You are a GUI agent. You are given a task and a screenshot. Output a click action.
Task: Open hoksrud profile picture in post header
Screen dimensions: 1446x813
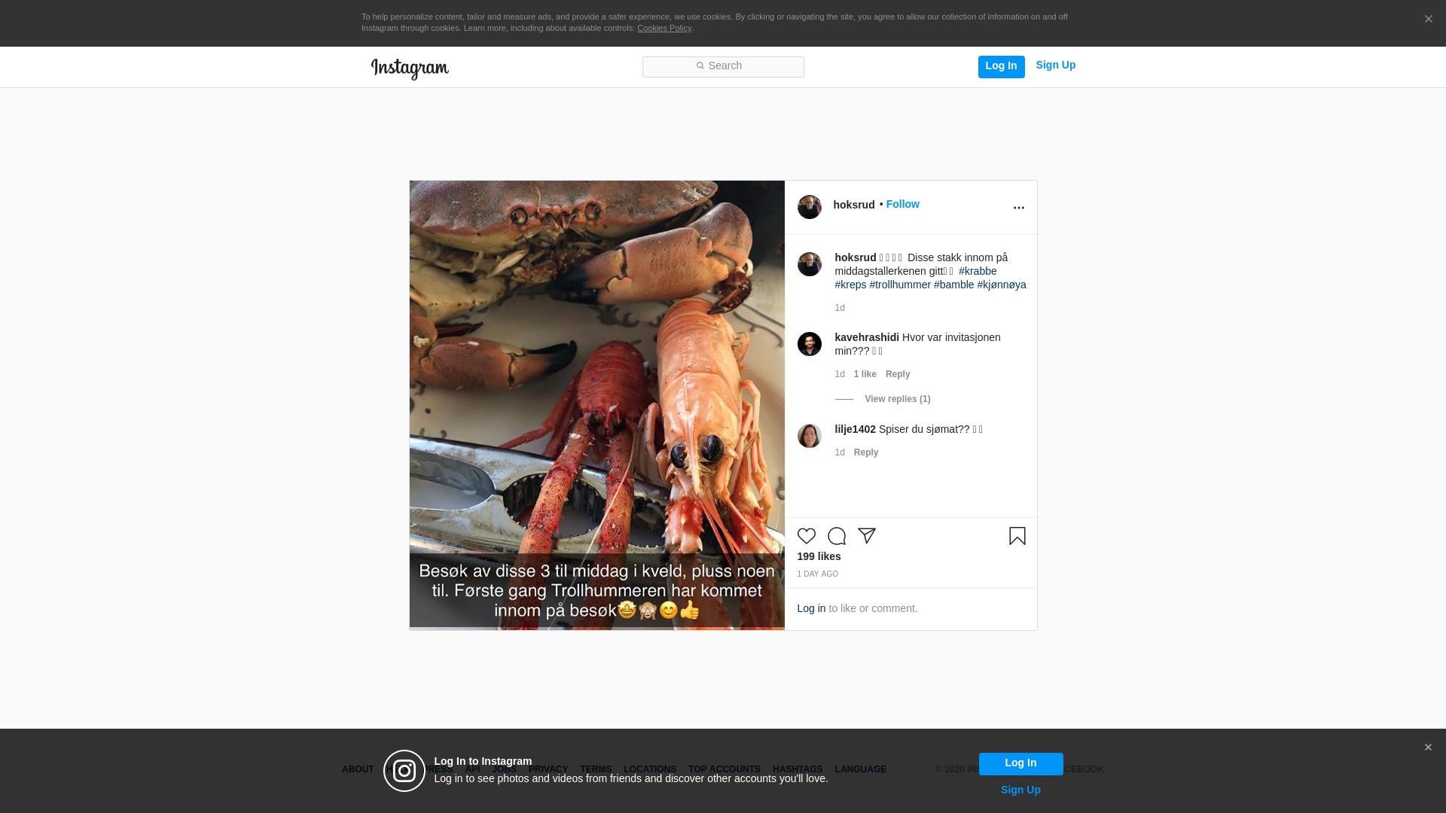(x=810, y=207)
